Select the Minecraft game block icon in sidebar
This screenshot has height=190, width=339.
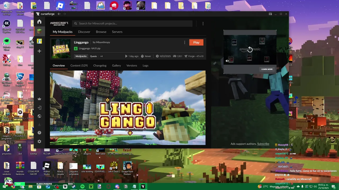pos(39,31)
